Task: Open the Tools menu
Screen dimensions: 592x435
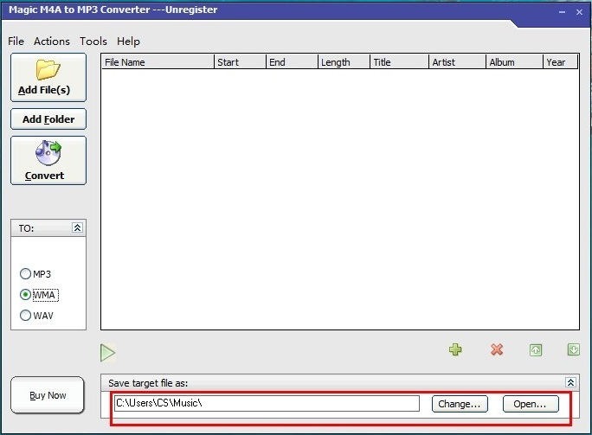Action: [93, 42]
